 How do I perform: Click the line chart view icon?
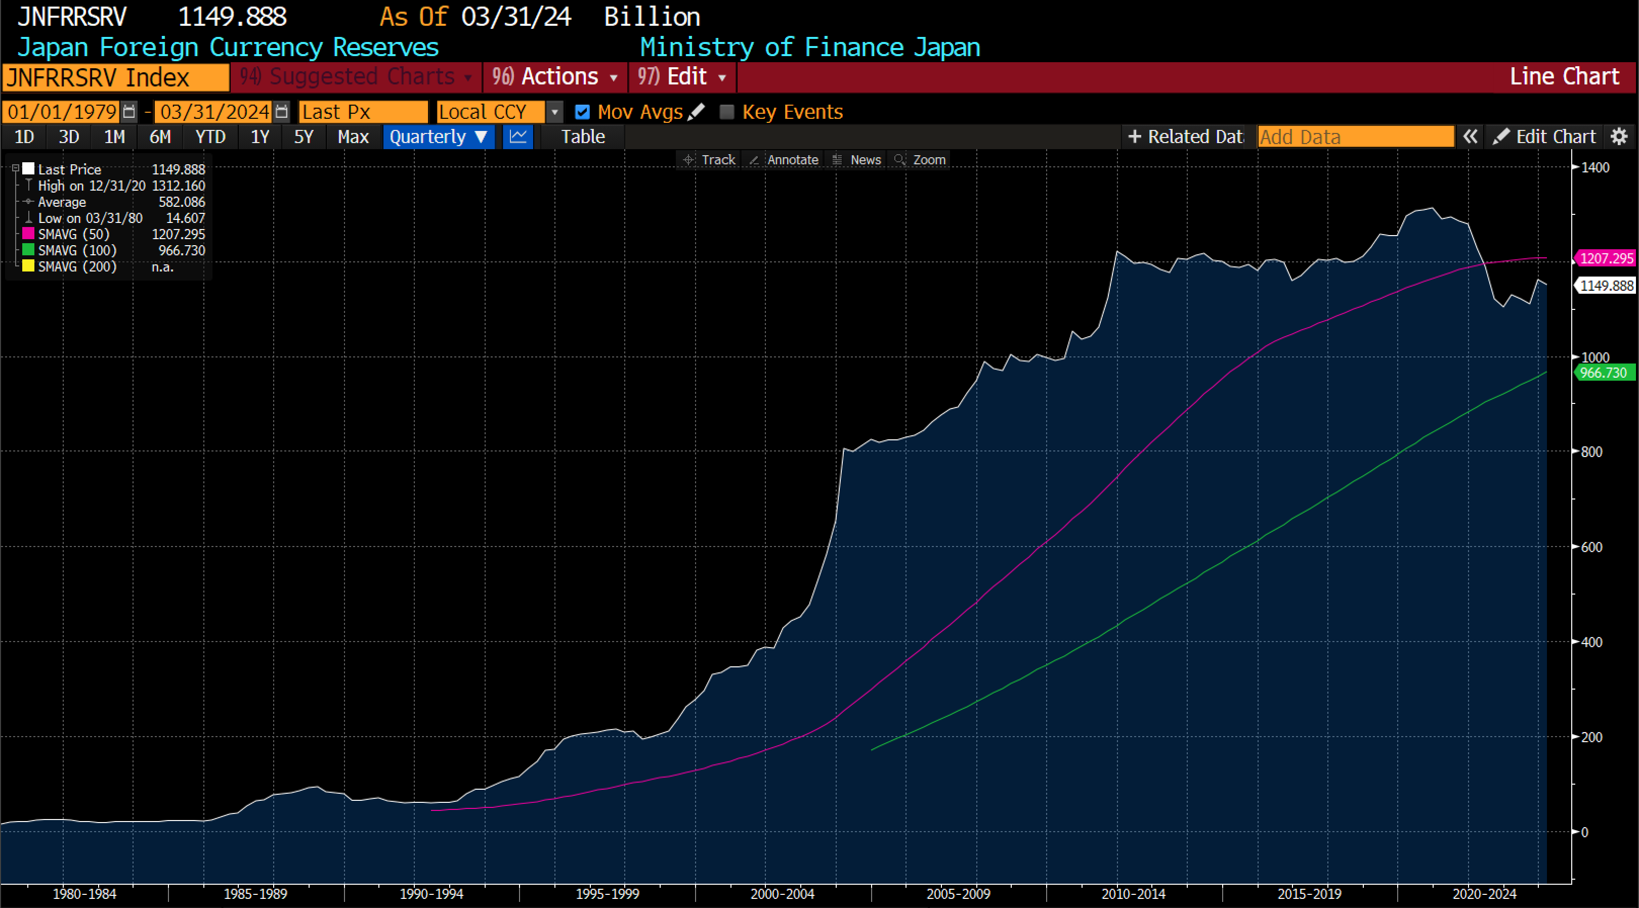click(x=518, y=137)
